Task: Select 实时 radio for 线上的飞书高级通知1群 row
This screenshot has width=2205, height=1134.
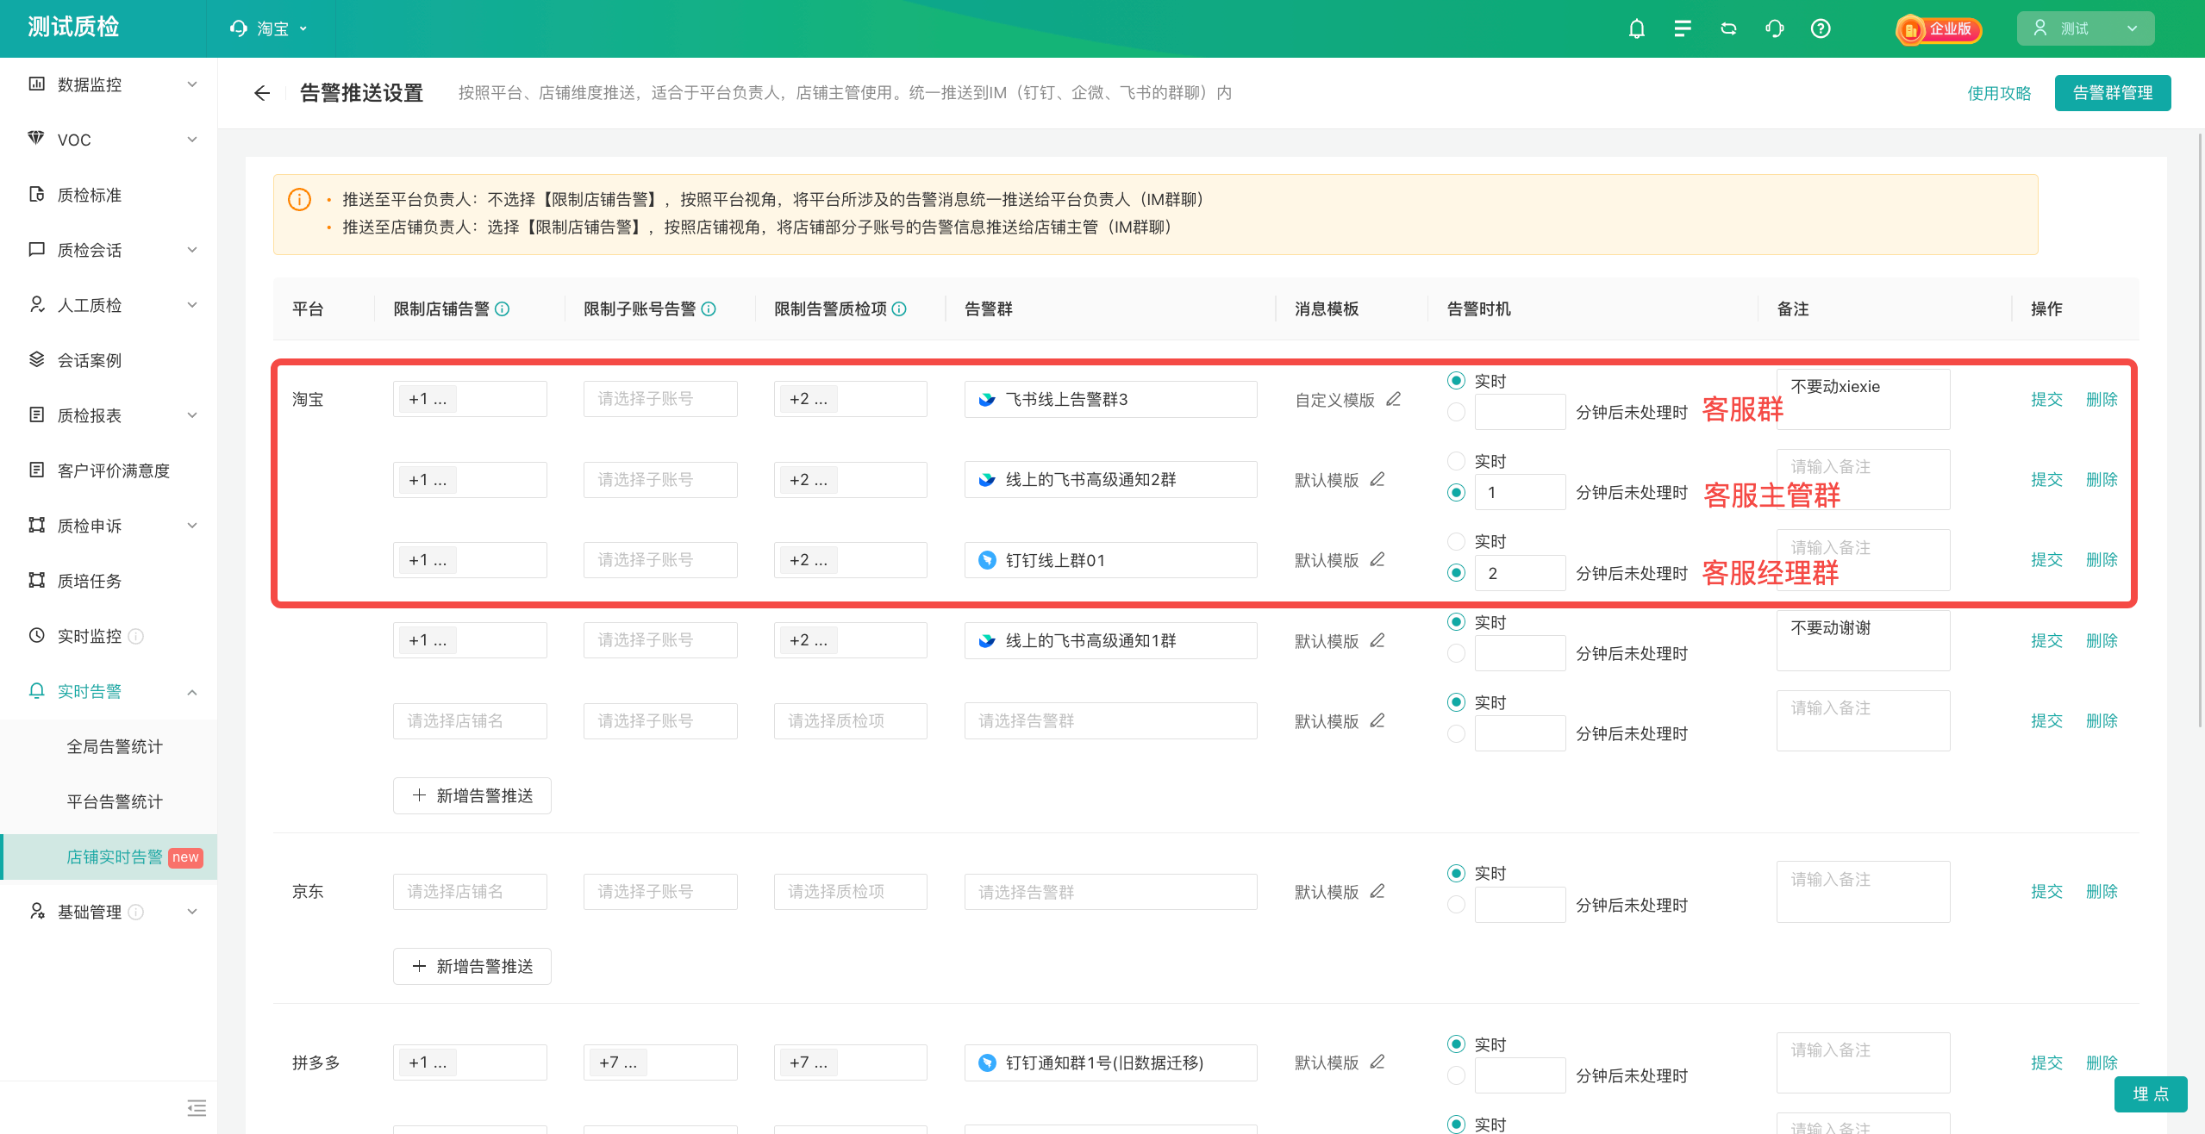Action: pyautogui.click(x=1457, y=622)
